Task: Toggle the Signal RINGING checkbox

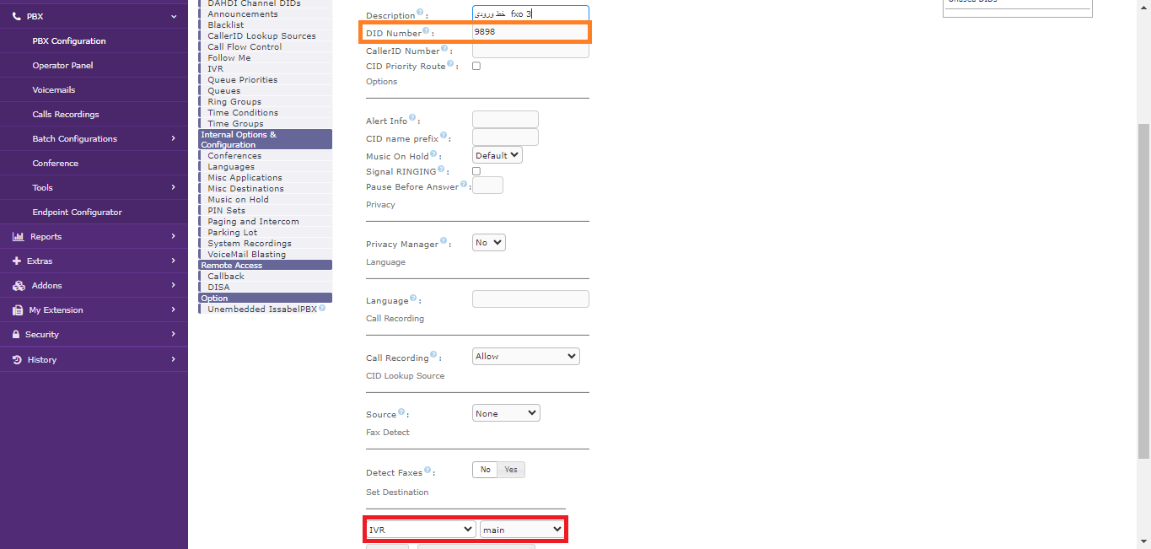Action: 476,171
